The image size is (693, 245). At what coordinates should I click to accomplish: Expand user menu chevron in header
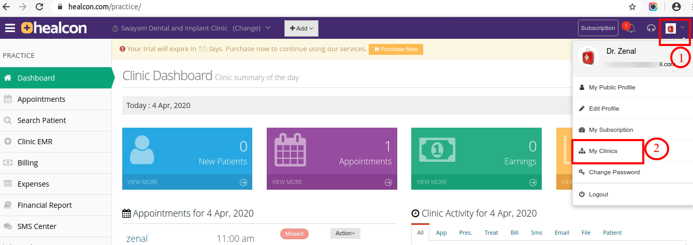point(683,28)
